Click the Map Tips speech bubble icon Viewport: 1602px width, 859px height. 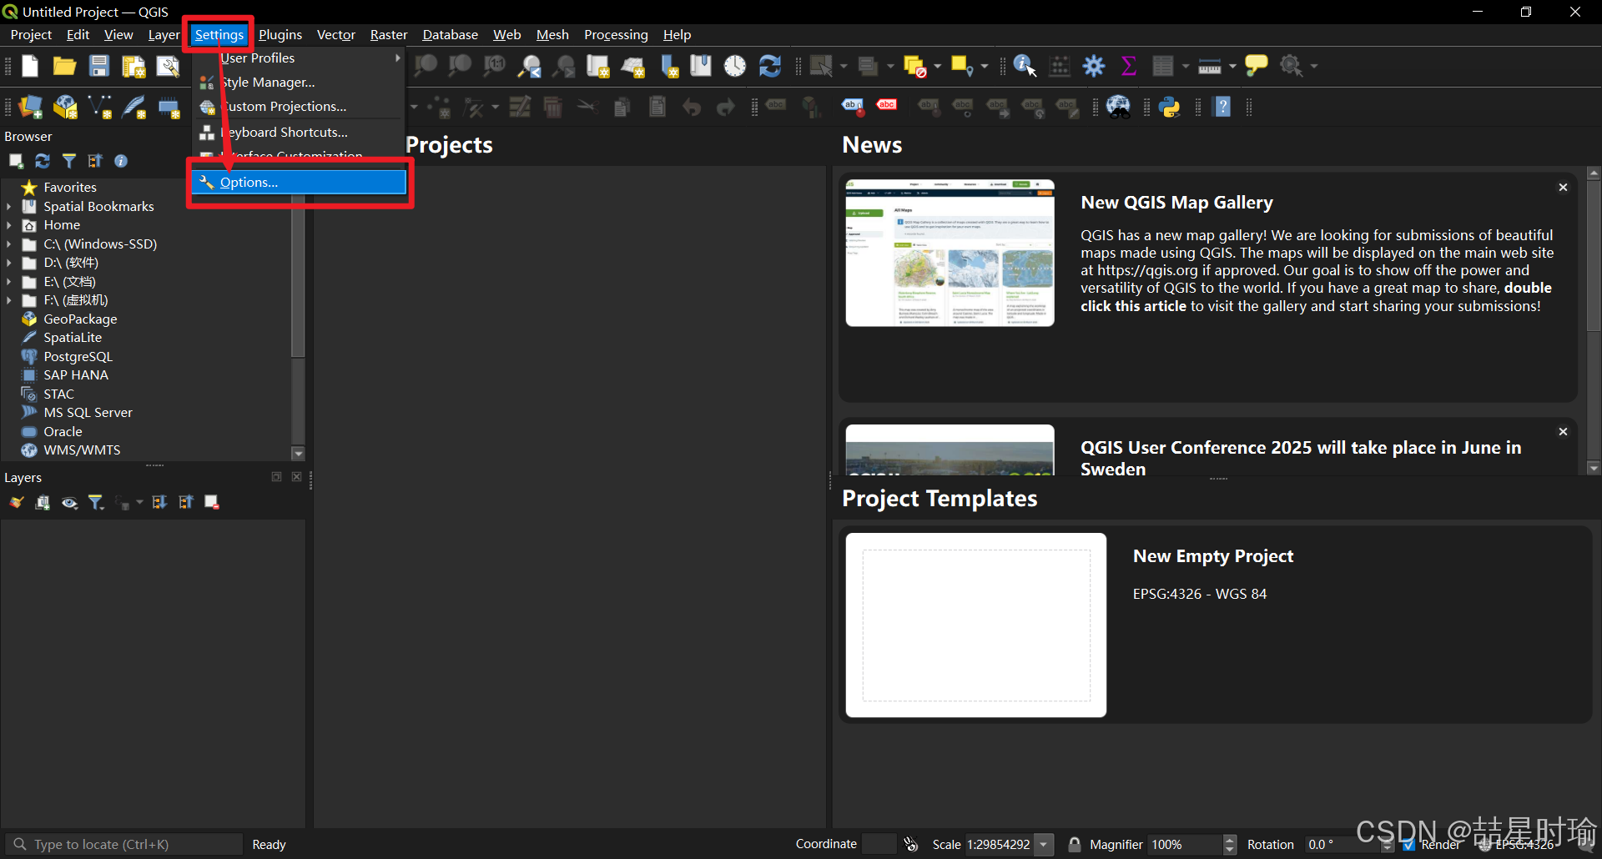(x=1257, y=66)
